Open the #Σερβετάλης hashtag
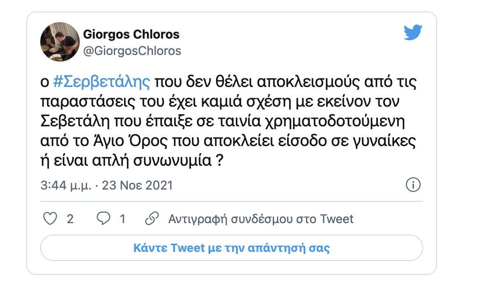Screen dimensions: 479x297 pos(102,82)
